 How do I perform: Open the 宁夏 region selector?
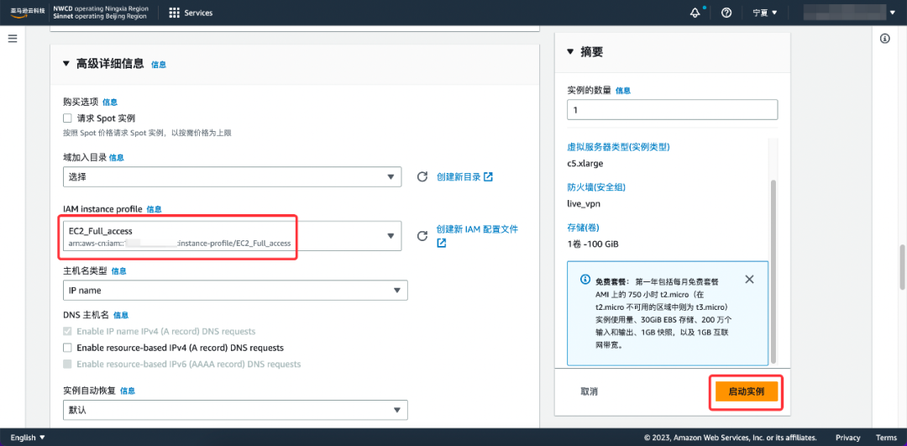point(765,13)
